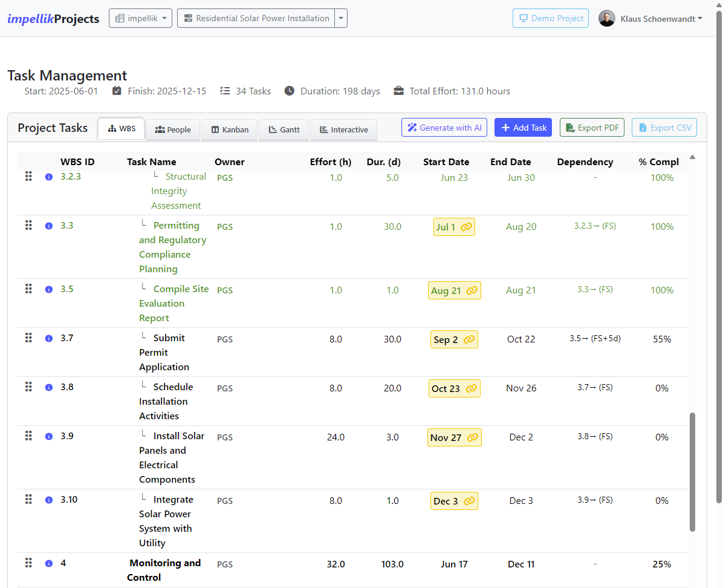Image resolution: width=723 pixels, height=588 pixels.
Task: Click the WBS ID column header
Action: point(77,162)
